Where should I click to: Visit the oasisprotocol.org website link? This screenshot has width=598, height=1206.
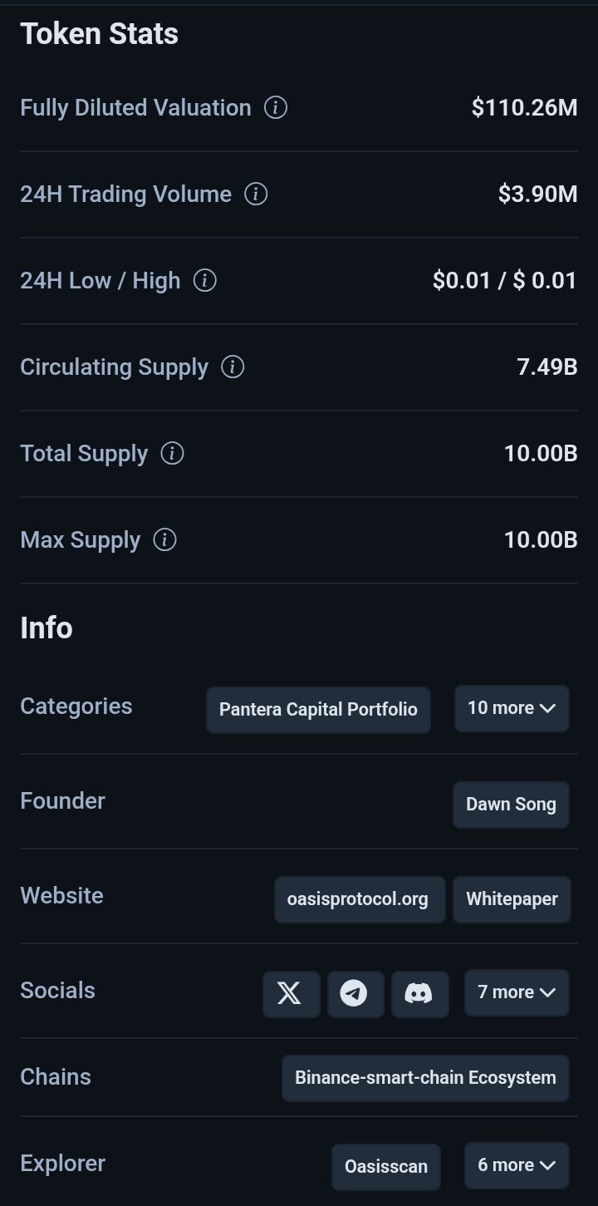click(x=359, y=899)
